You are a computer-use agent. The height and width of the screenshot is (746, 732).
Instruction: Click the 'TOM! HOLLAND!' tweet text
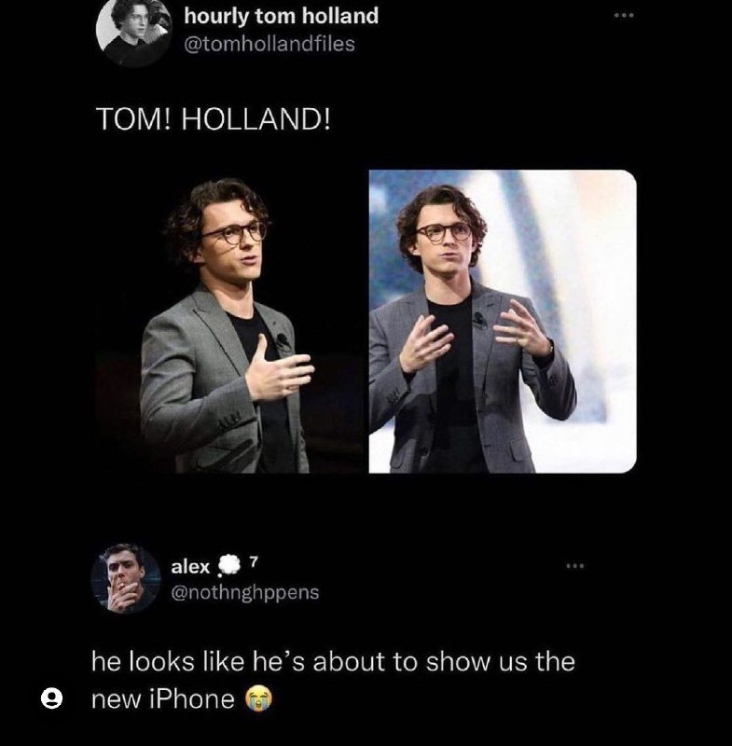tap(214, 123)
